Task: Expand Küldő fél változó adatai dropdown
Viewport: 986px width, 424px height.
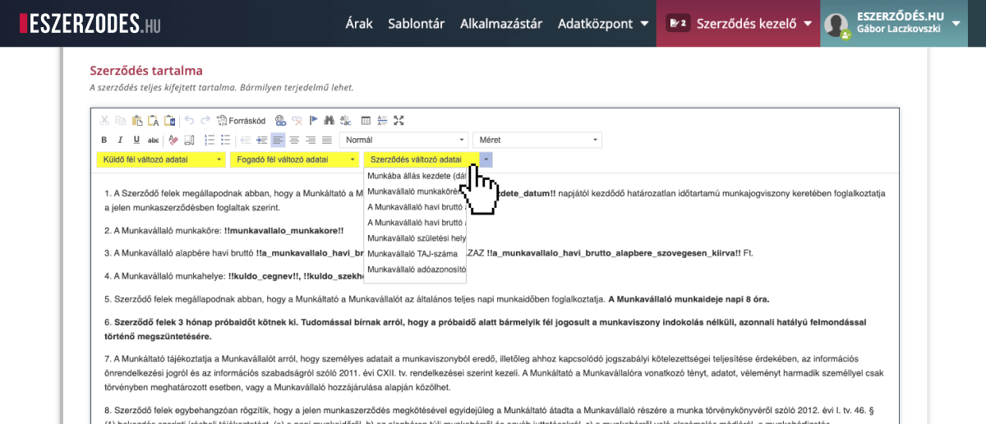Action: [160, 159]
